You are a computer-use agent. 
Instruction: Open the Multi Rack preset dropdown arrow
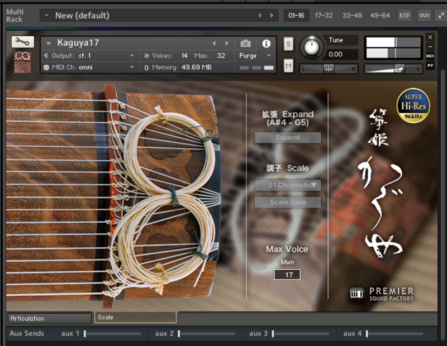(46, 16)
